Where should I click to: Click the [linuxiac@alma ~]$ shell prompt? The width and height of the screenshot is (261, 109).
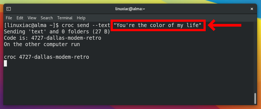31,25
